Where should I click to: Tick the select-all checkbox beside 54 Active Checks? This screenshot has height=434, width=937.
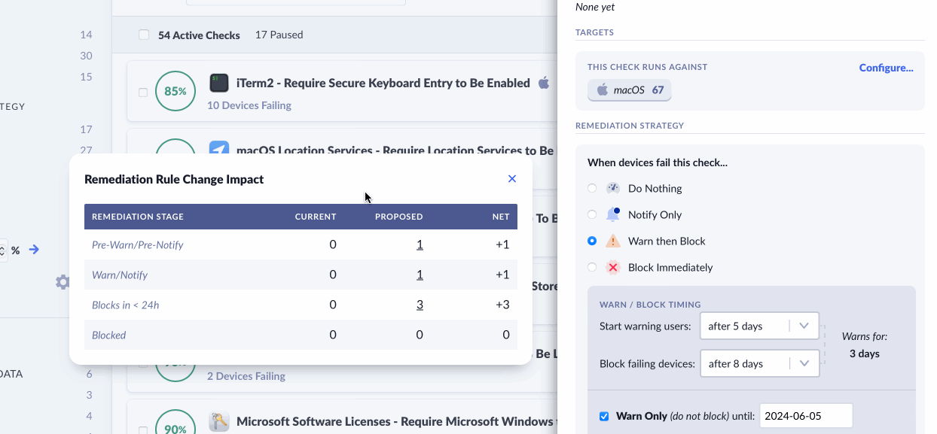144,35
